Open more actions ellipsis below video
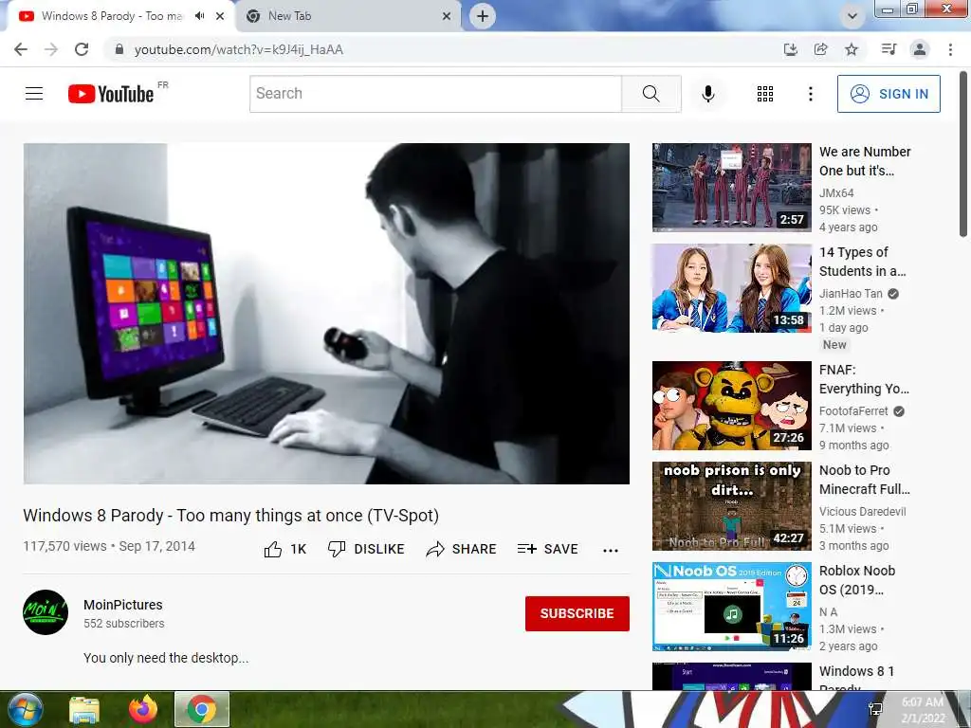Viewport: 971px width, 728px height. 611,551
